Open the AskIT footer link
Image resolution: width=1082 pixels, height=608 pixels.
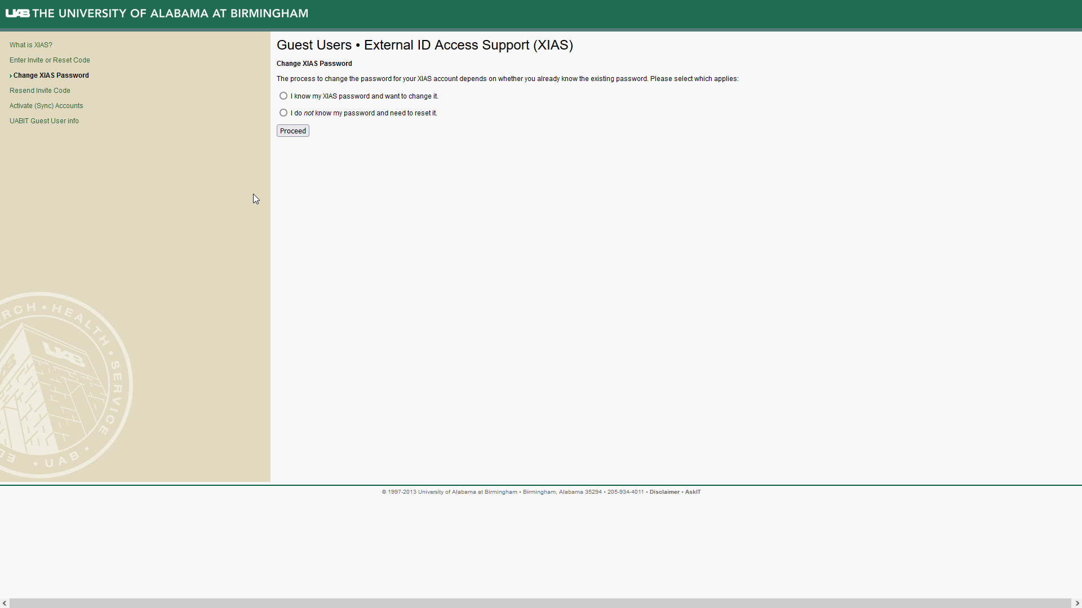tap(693, 492)
